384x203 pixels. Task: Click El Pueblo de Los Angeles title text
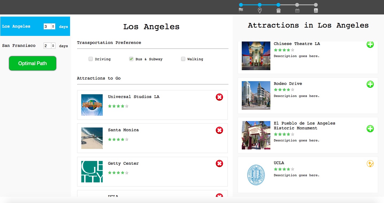coord(305,126)
